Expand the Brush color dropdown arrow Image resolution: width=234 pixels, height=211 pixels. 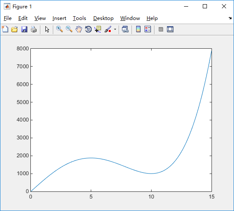click(115, 29)
